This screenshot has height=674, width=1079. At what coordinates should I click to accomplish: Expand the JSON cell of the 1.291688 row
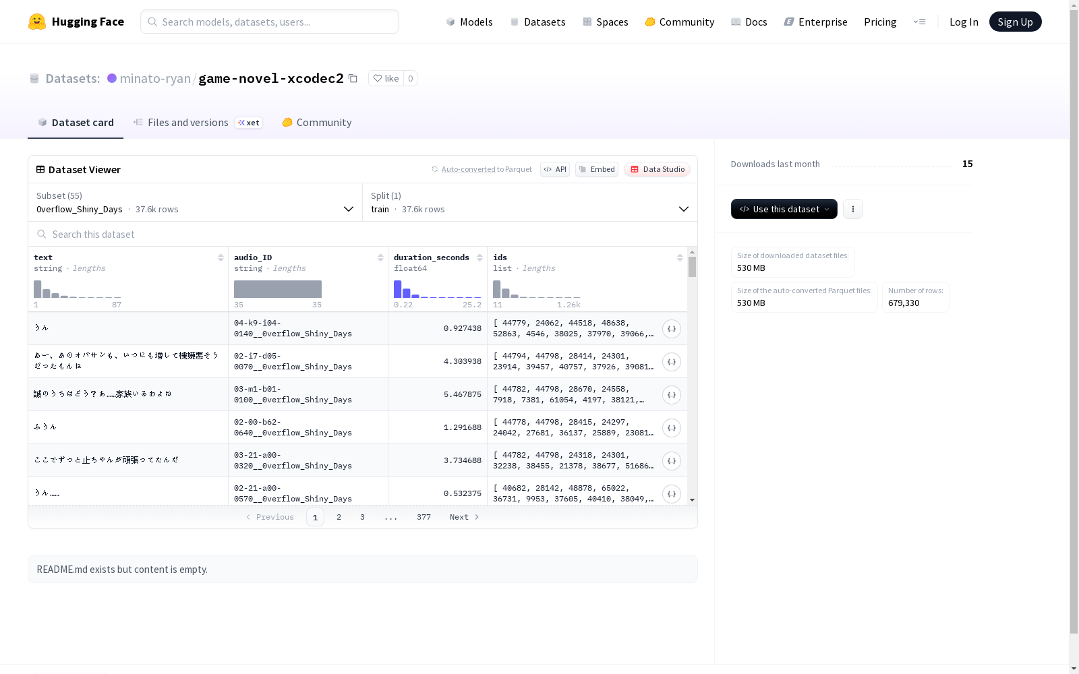coord(671,428)
